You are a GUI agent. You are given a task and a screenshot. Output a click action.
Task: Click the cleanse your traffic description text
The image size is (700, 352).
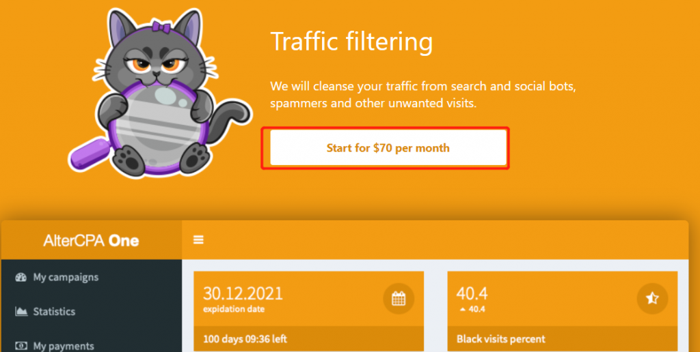(x=423, y=95)
